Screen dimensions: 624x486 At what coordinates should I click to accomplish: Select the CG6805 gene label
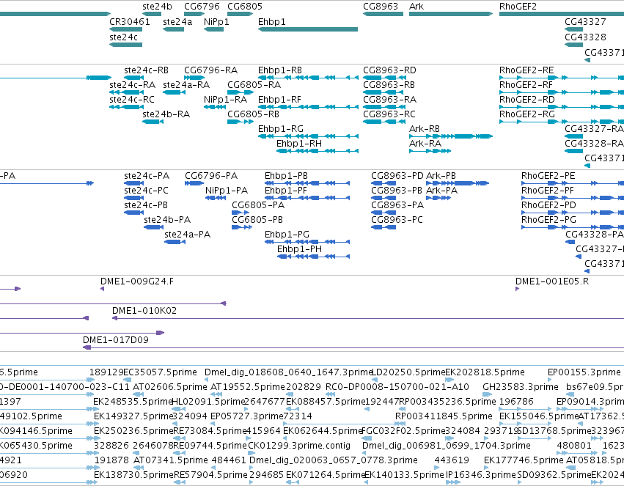click(x=245, y=7)
